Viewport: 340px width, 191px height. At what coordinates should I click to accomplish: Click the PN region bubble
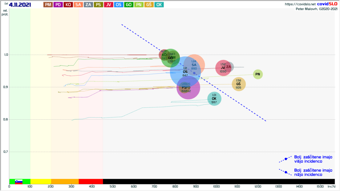(x=258, y=74)
